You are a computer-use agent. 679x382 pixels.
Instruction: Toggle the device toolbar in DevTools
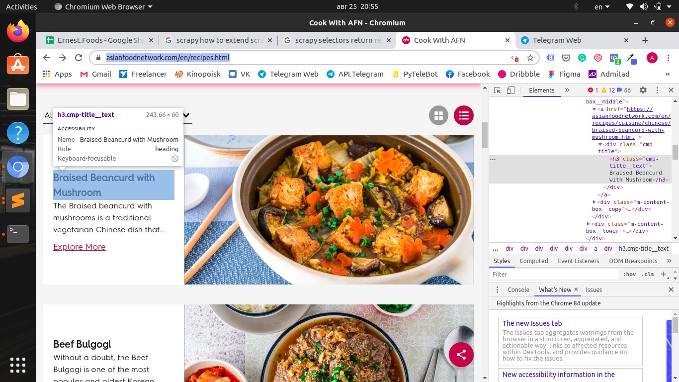pos(510,90)
